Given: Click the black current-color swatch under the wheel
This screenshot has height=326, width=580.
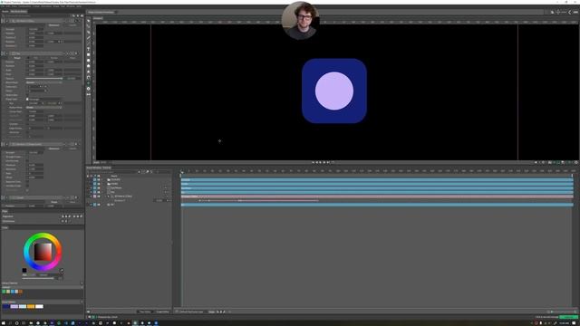Looking at the screenshot, I should pyautogui.click(x=24, y=270).
